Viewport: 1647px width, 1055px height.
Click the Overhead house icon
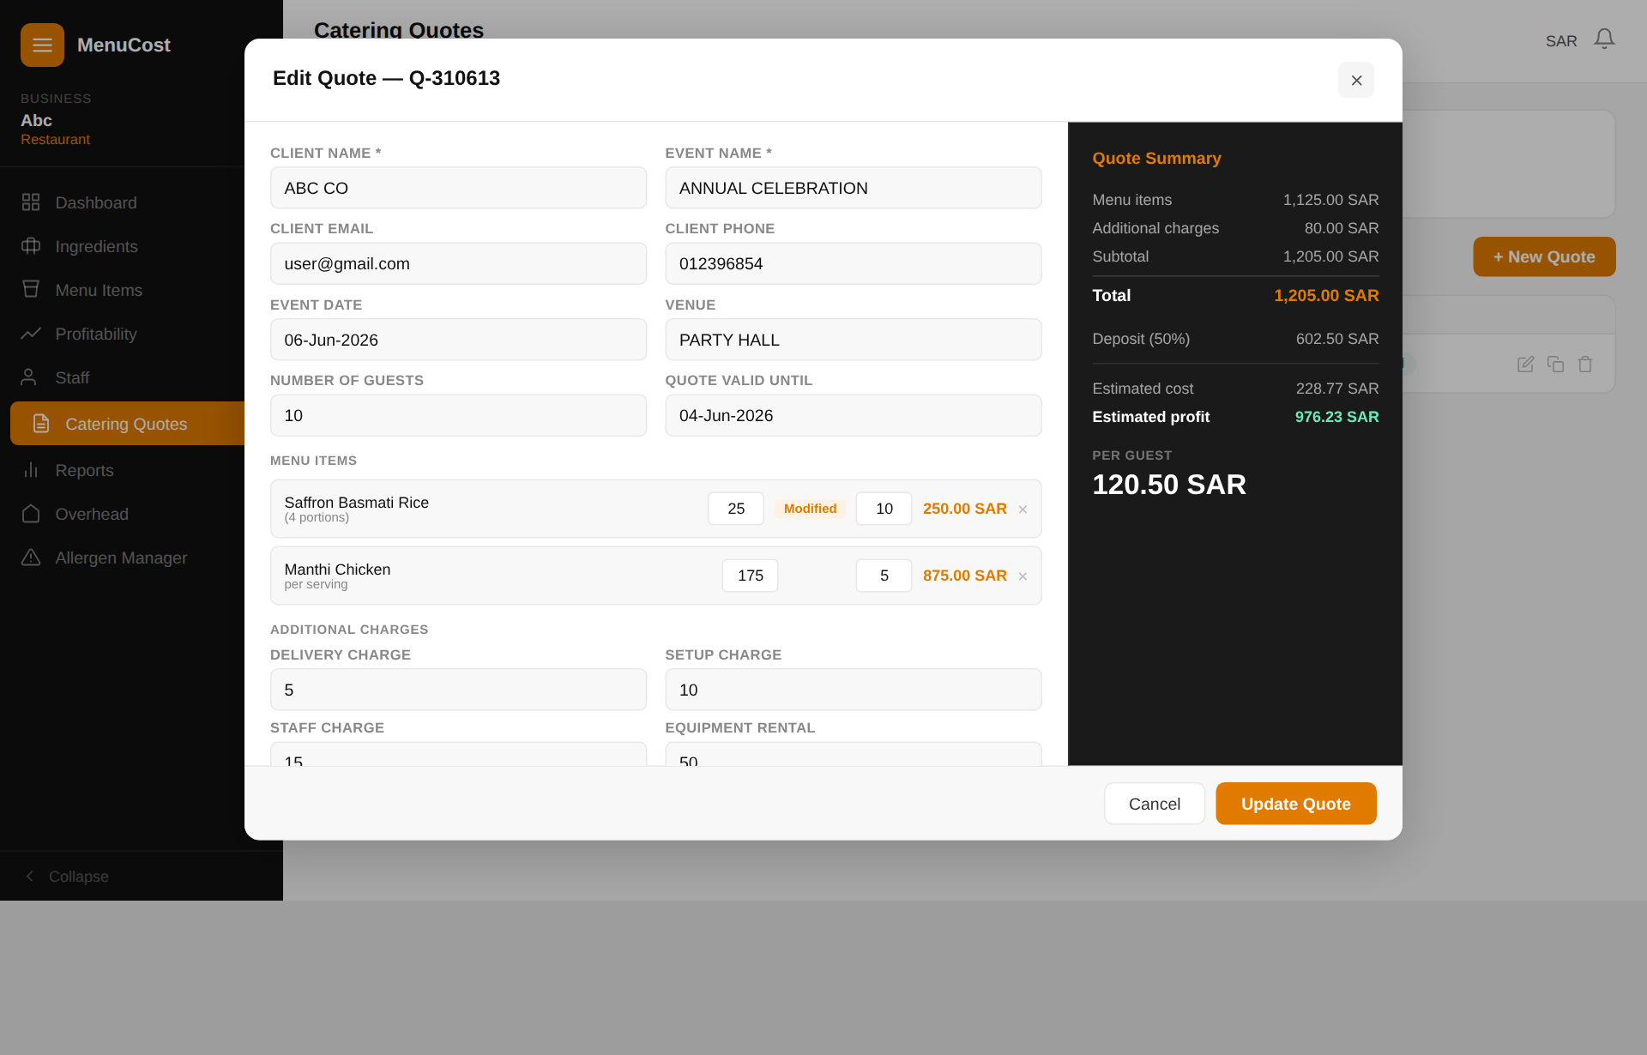coord(31,514)
